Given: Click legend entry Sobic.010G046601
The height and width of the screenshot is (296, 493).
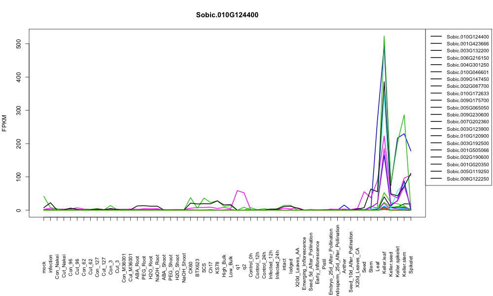Looking at the screenshot, I should [467, 72].
